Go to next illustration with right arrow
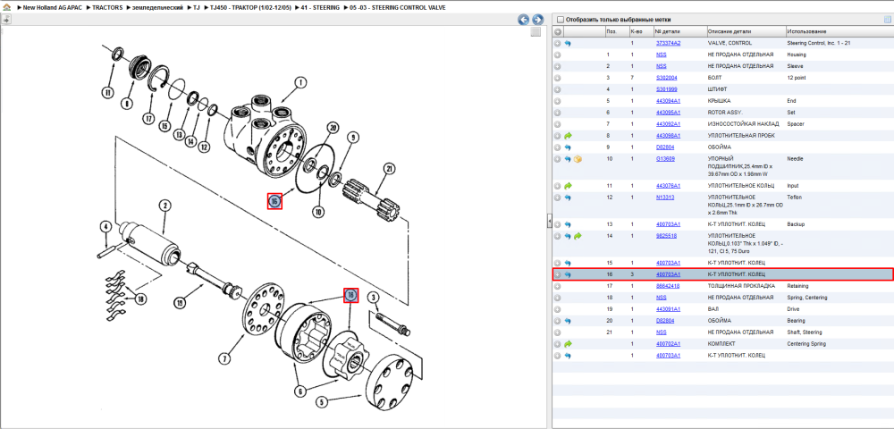 536,20
